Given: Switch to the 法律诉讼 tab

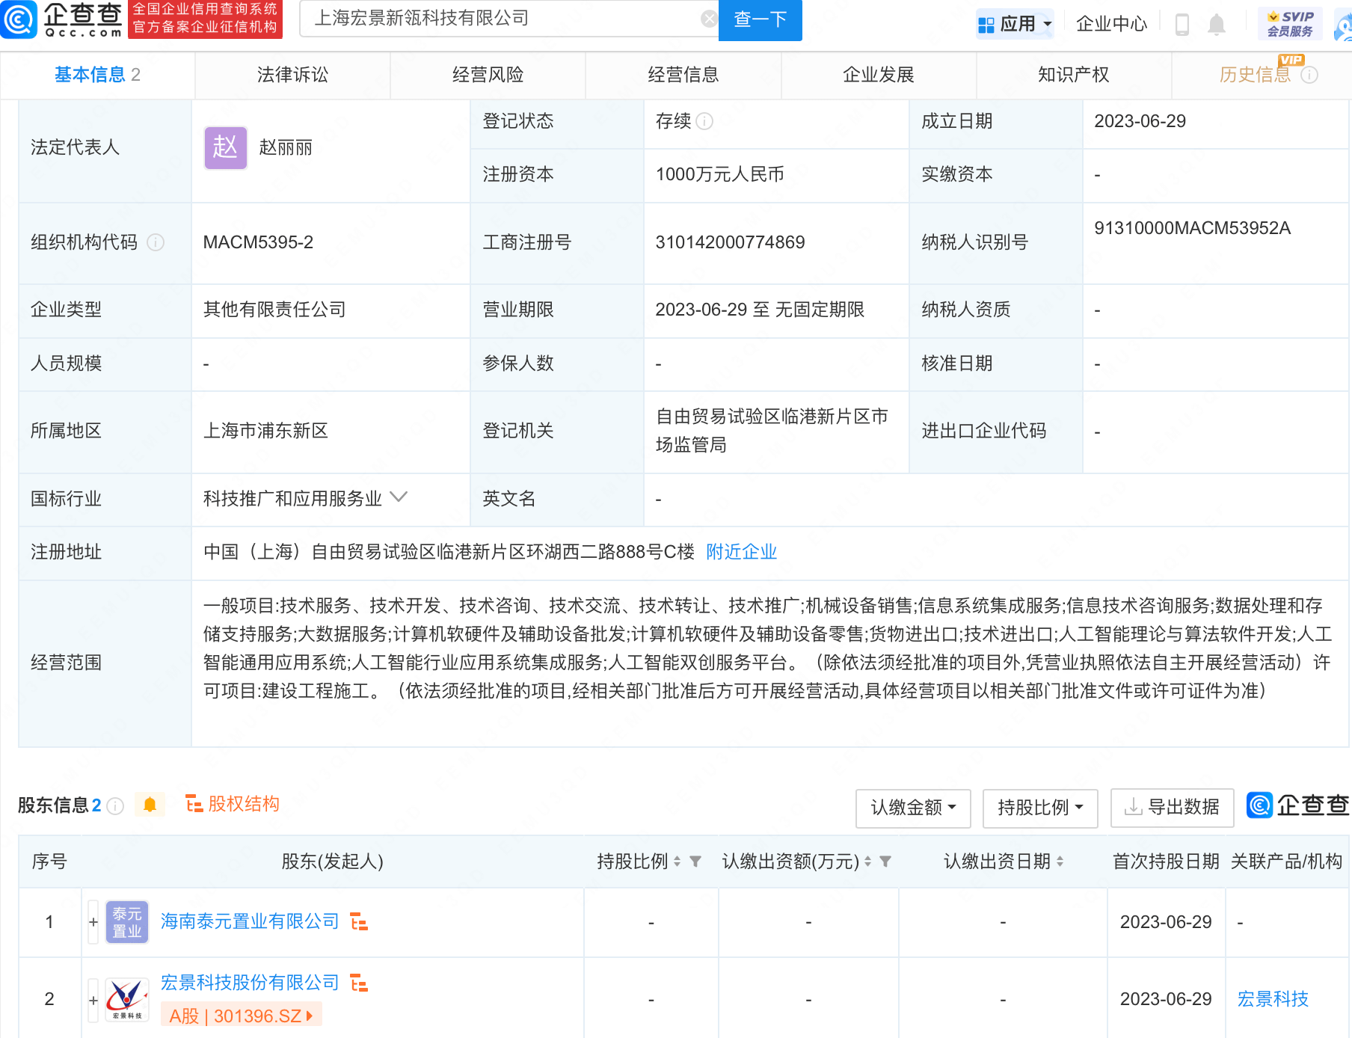Looking at the screenshot, I should point(292,75).
